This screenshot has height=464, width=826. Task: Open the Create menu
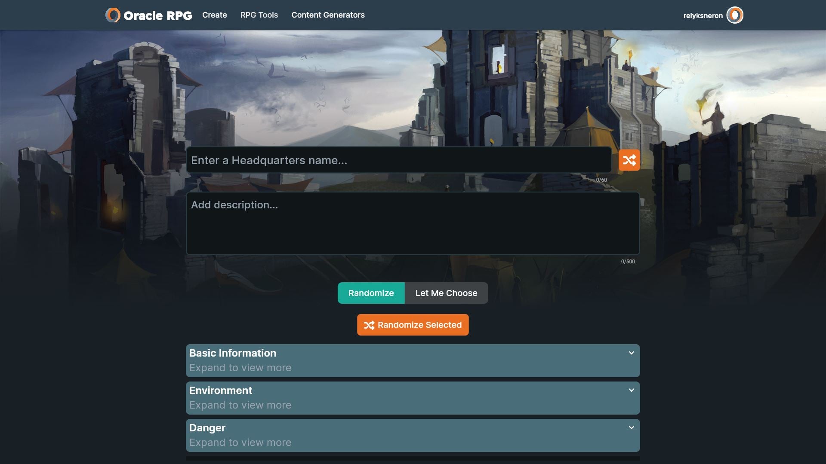pyautogui.click(x=214, y=15)
